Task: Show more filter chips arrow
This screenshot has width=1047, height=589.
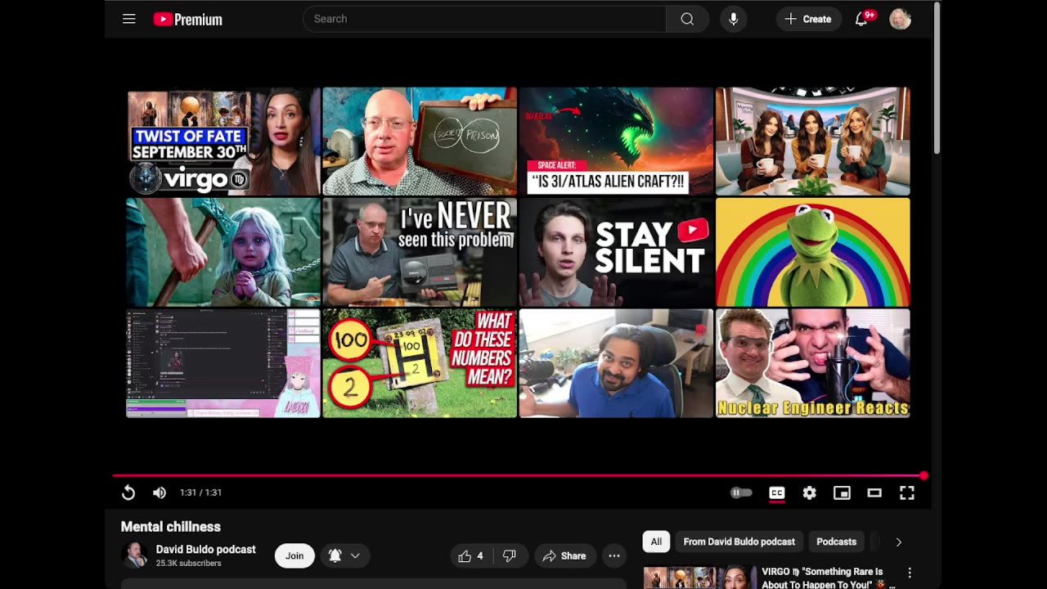Action: click(898, 542)
